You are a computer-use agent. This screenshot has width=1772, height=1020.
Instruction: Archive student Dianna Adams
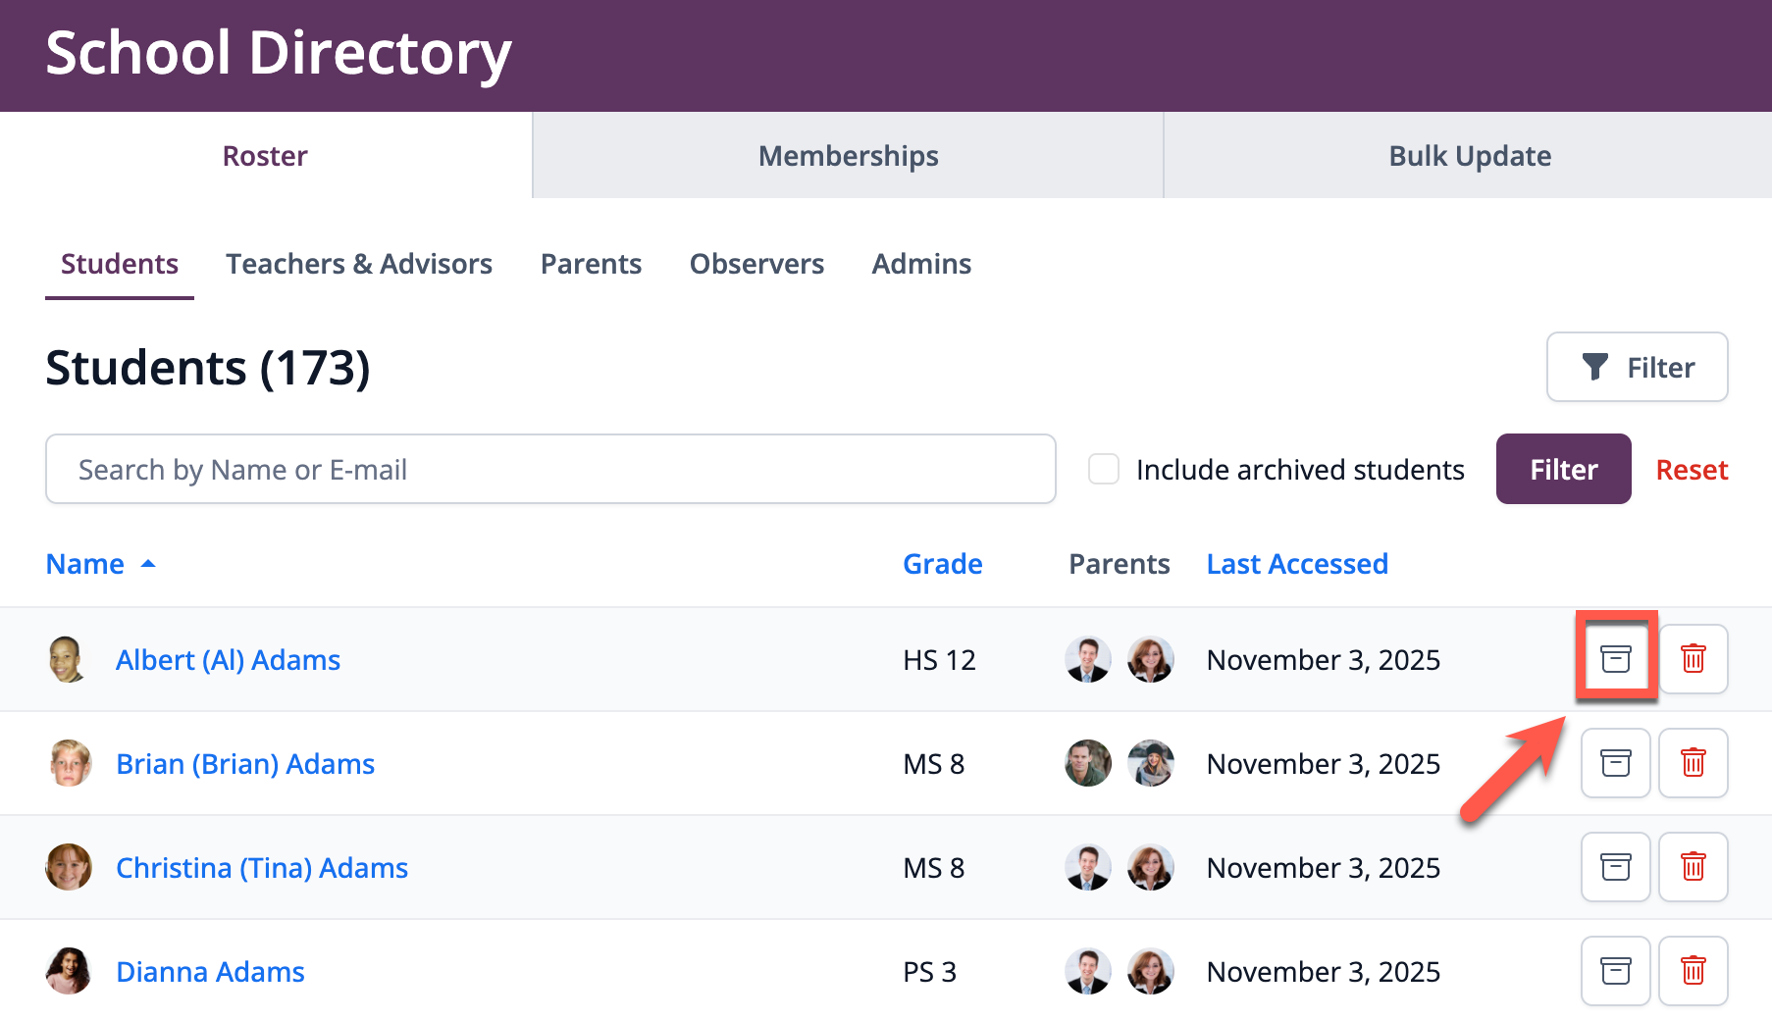[1615, 971]
